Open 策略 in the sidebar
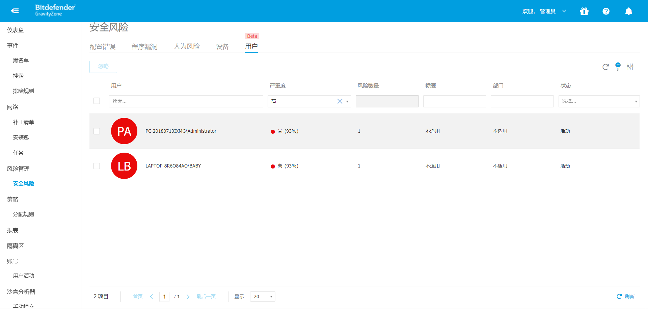This screenshot has width=648, height=309. [13, 200]
